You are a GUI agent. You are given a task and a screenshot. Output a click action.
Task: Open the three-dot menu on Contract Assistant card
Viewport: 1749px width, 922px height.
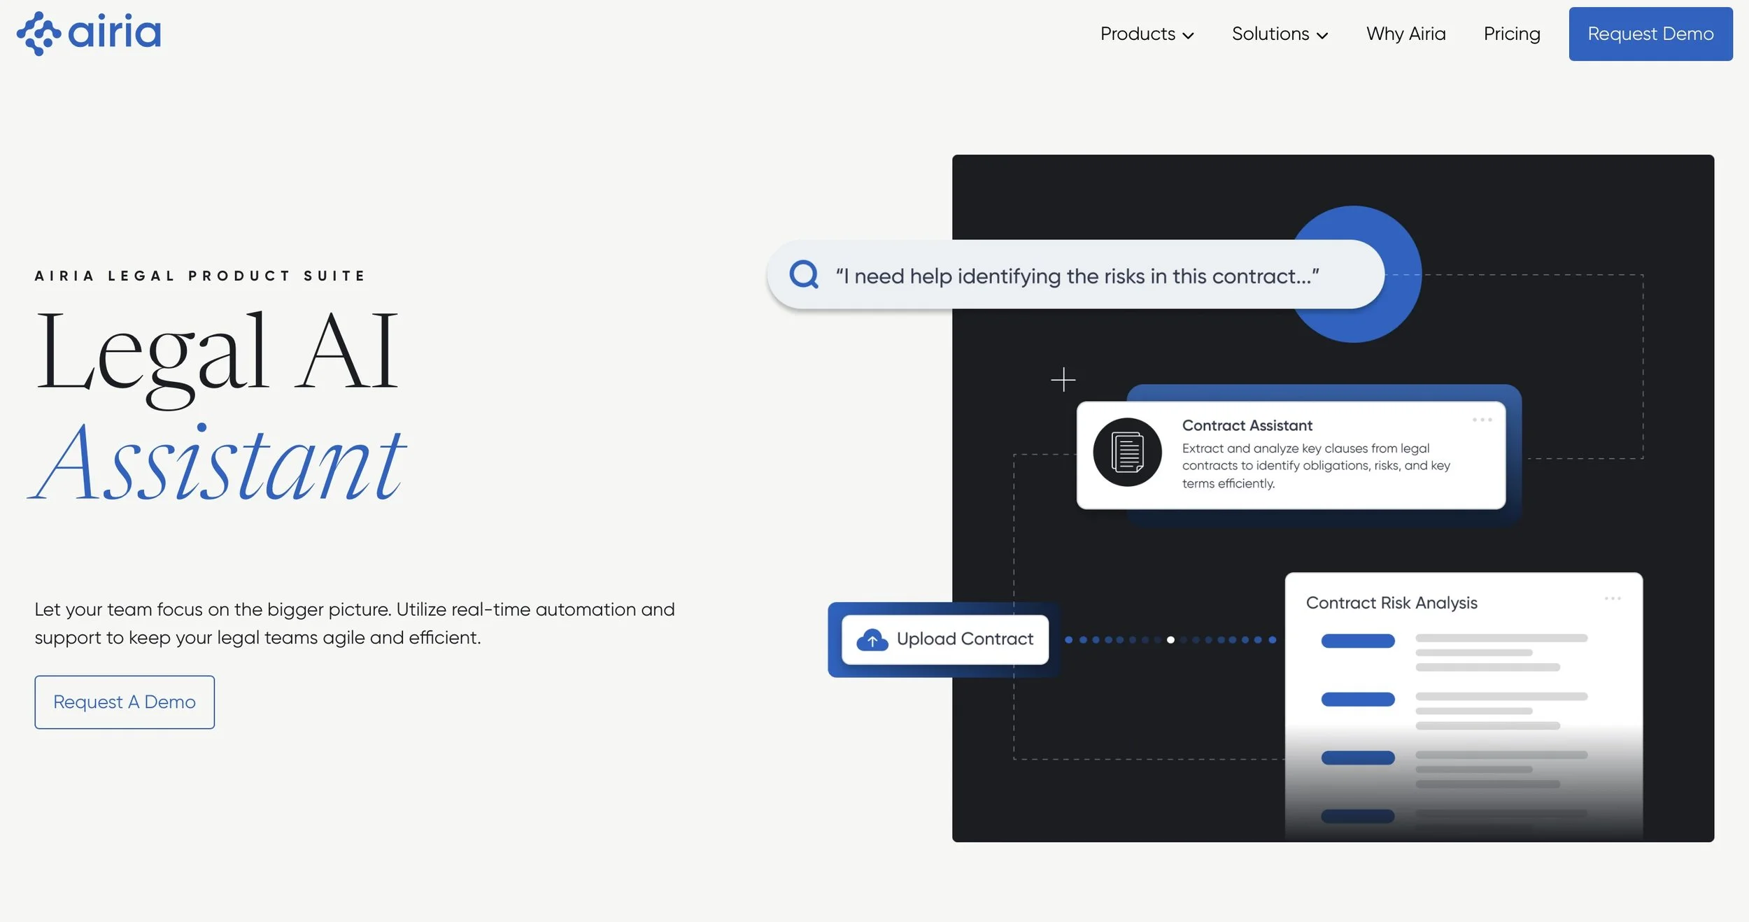coord(1482,420)
